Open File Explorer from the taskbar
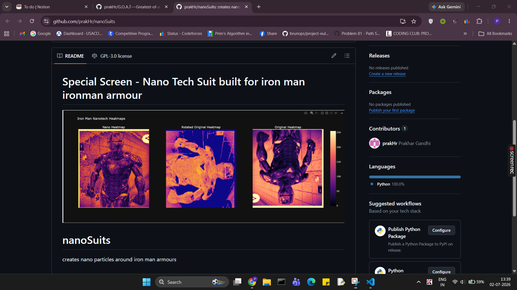The width and height of the screenshot is (517, 290). (x=267, y=282)
